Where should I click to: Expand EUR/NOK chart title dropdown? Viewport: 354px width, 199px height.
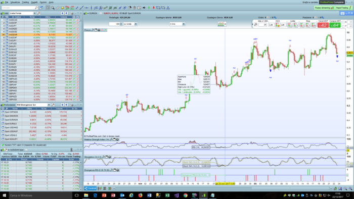coord(88,13)
